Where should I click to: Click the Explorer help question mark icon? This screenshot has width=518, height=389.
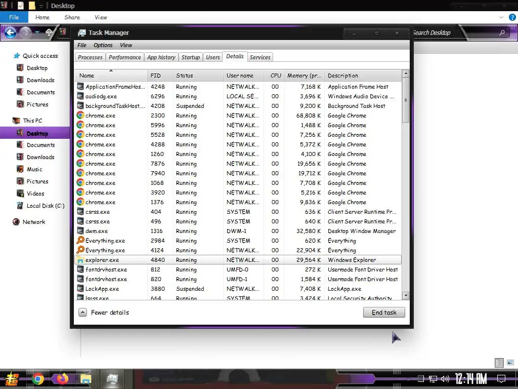(512, 17)
